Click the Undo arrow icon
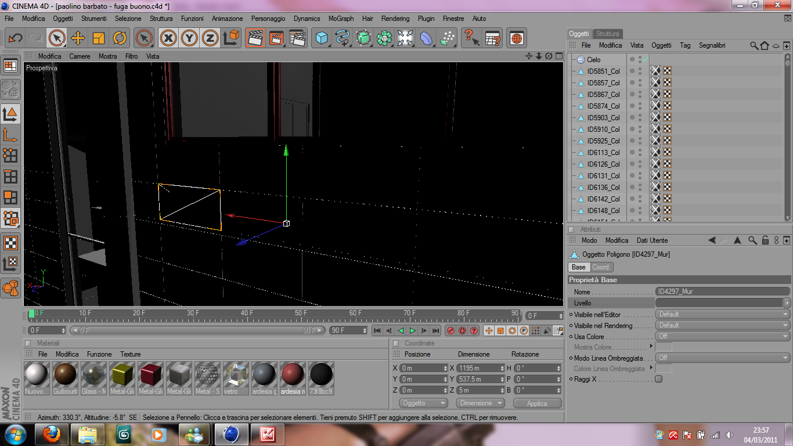Image resolution: width=793 pixels, height=446 pixels. pyautogui.click(x=15, y=38)
